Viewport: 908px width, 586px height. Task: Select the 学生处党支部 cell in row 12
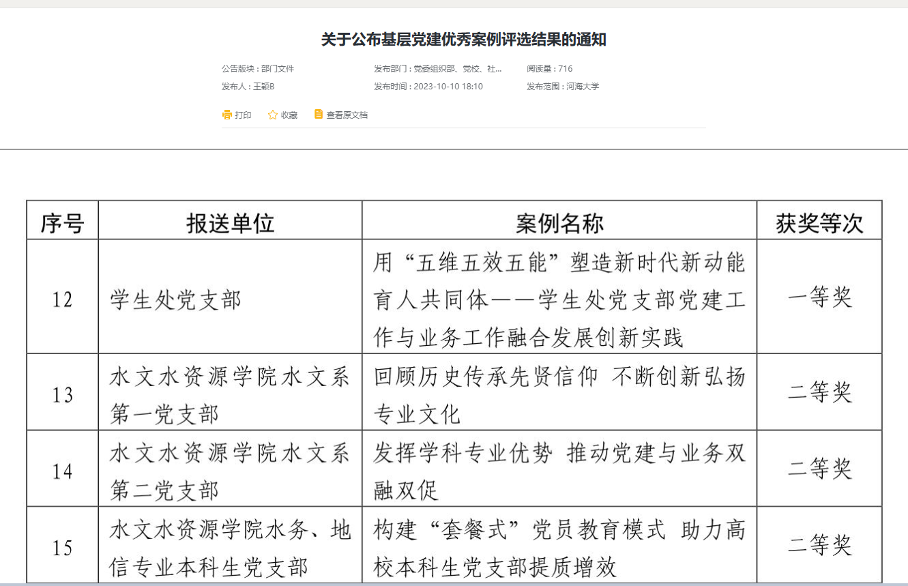coord(176,300)
